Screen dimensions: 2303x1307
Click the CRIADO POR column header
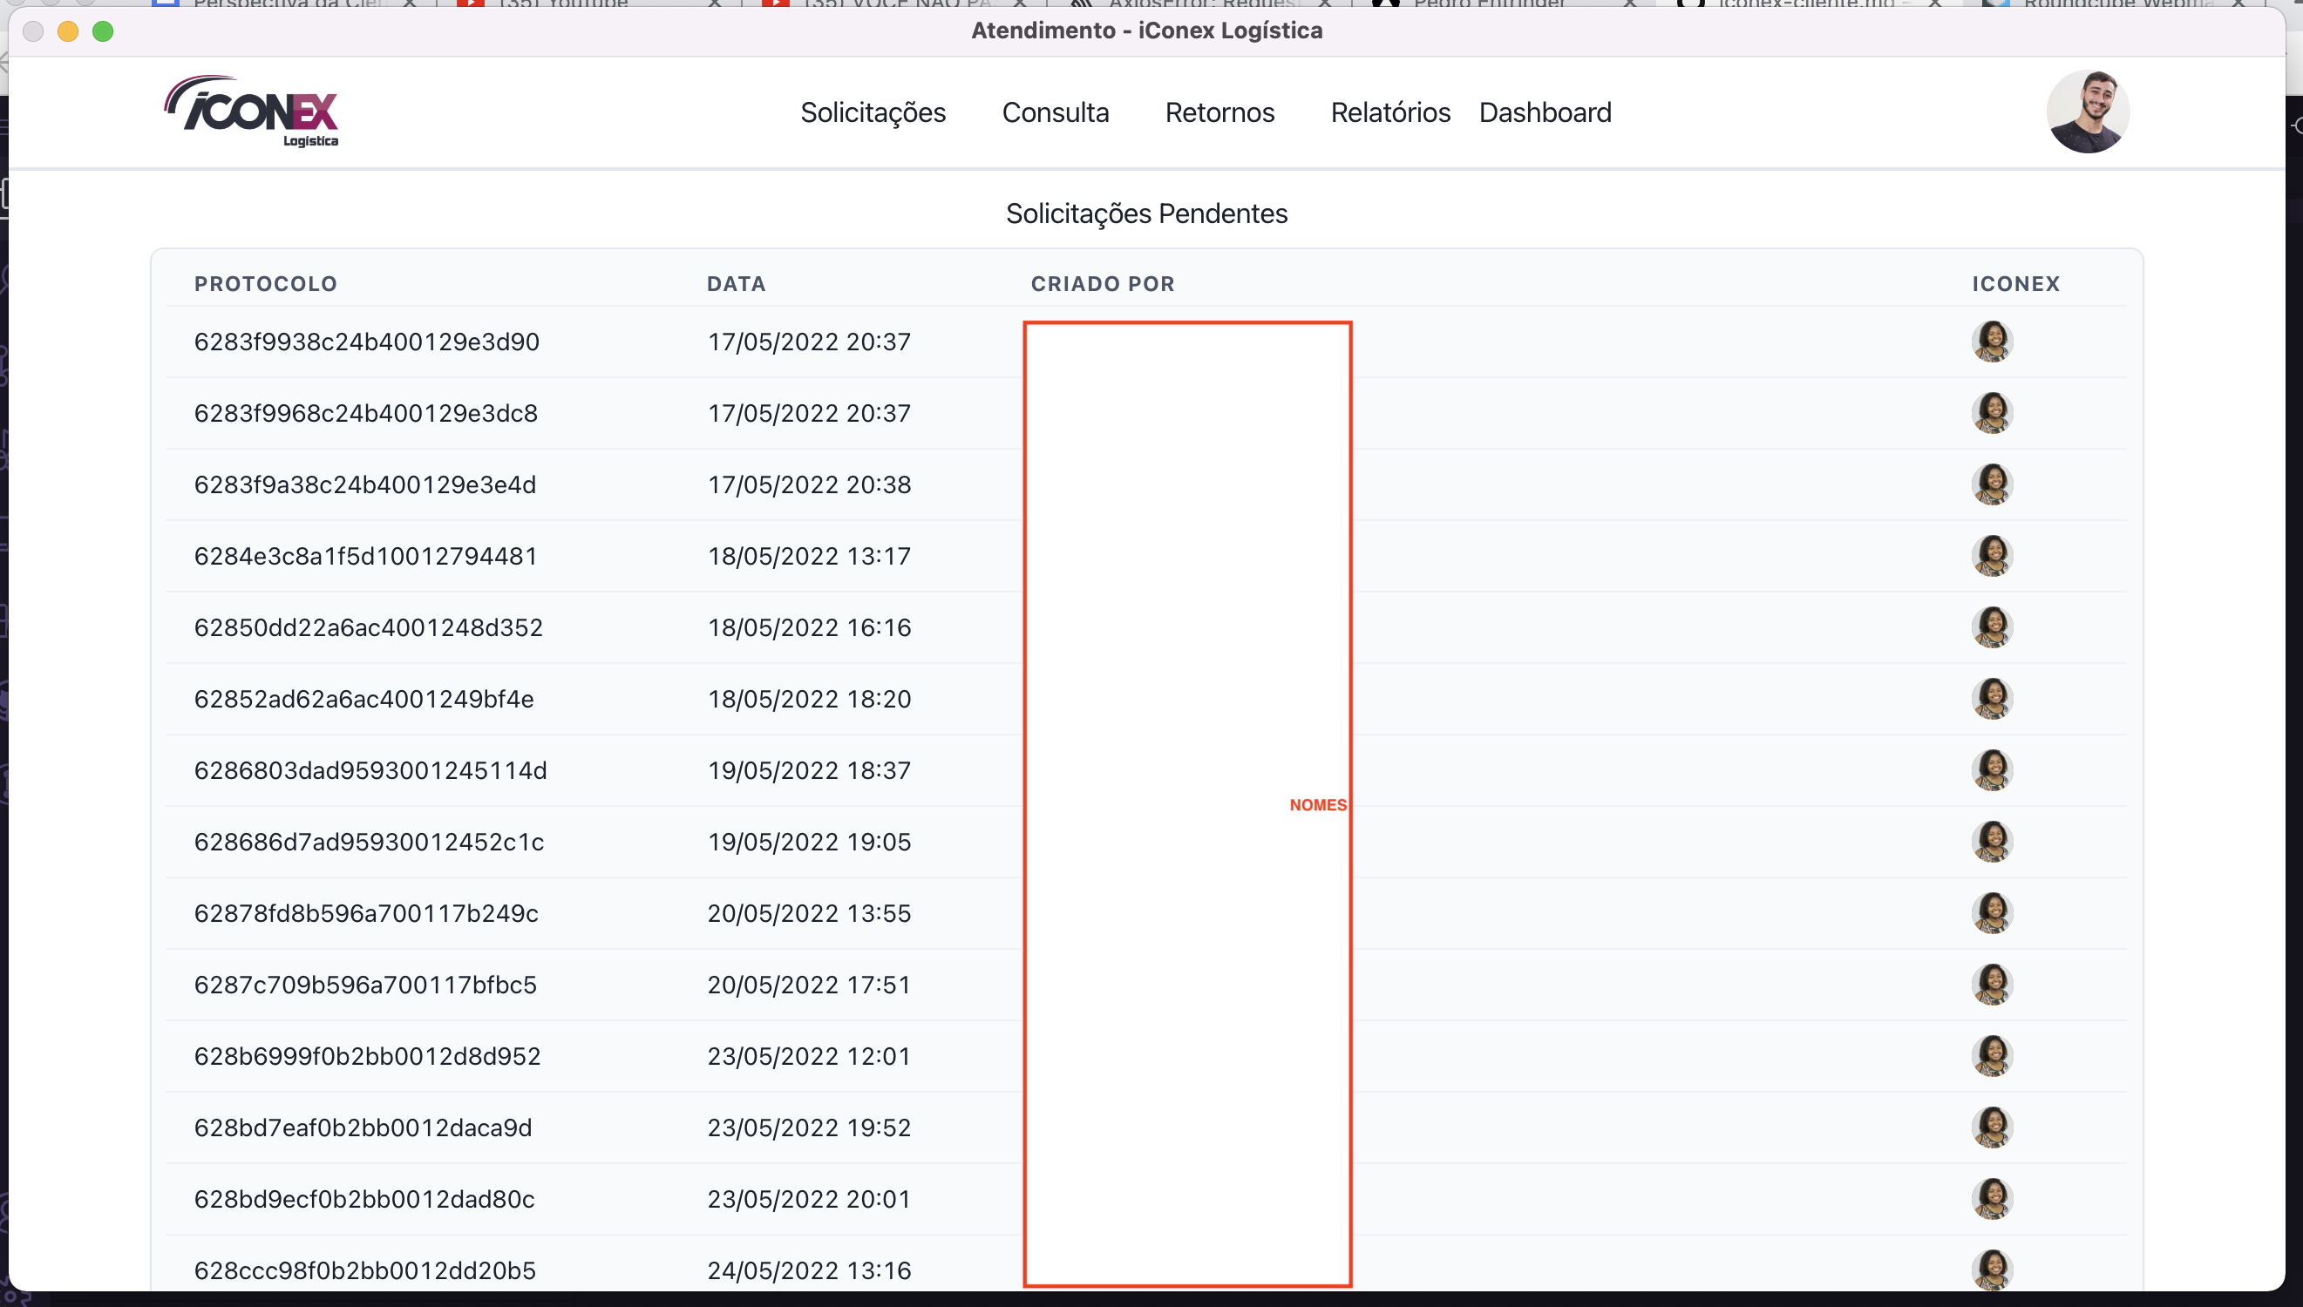[x=1103, y=284]
